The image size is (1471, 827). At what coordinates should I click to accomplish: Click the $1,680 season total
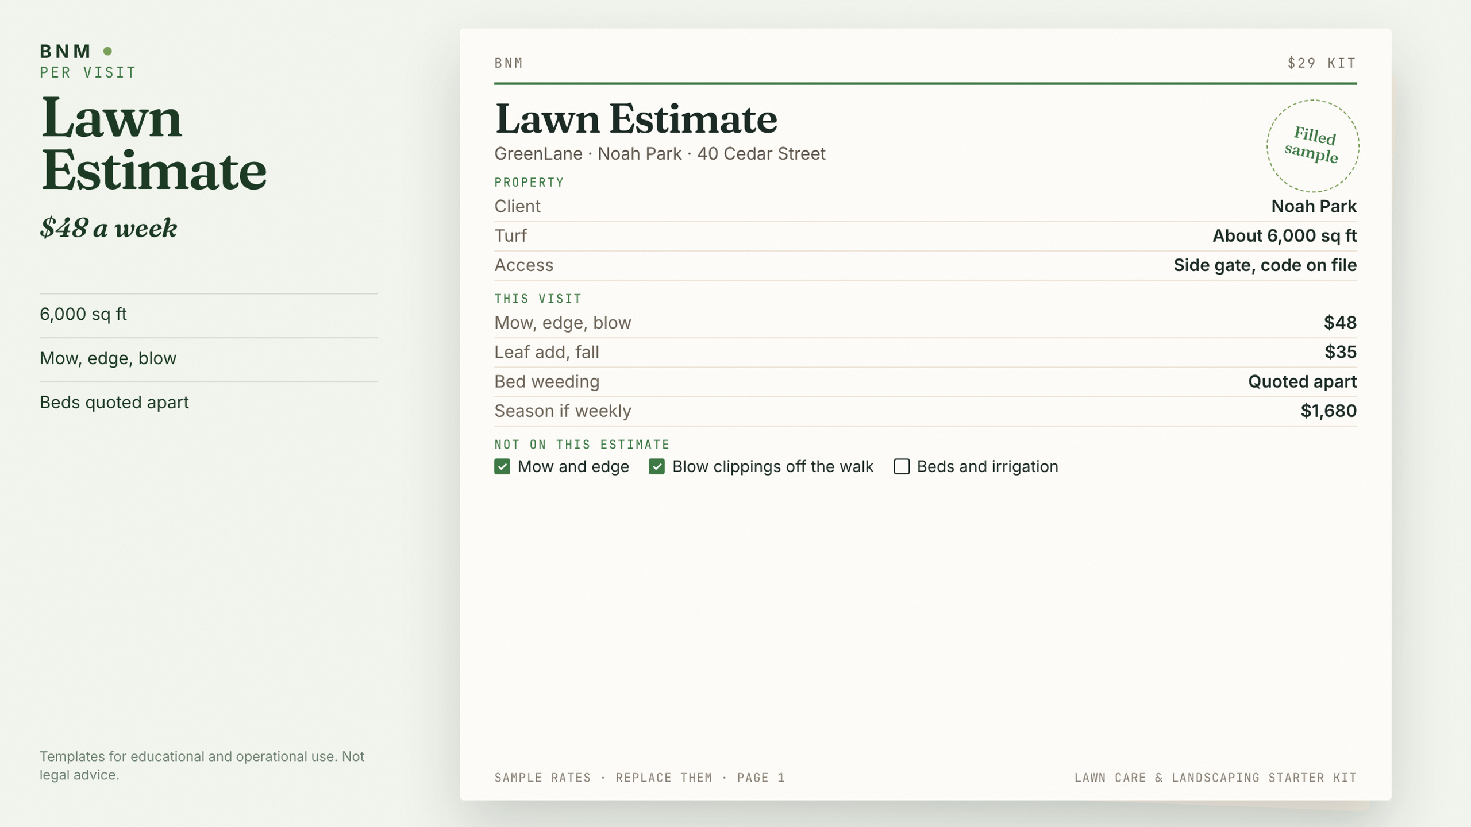point(1328,411)
